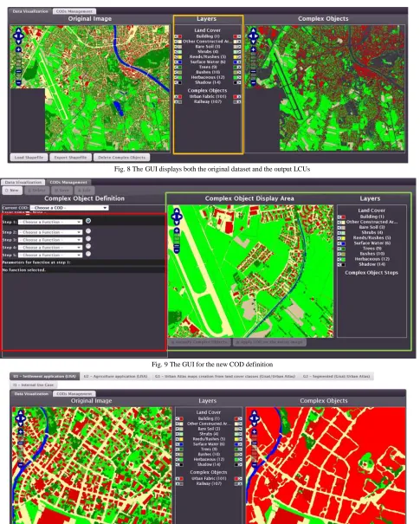The width and height of the screenshot is (420, 524).
Task: Click pan control on Fig. 8 Original Image map
Action: pos(18,36)
